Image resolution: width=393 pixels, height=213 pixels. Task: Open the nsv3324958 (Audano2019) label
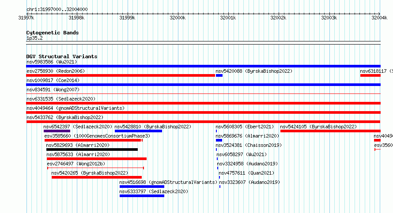pyautogui.click(x=247, y=164)
